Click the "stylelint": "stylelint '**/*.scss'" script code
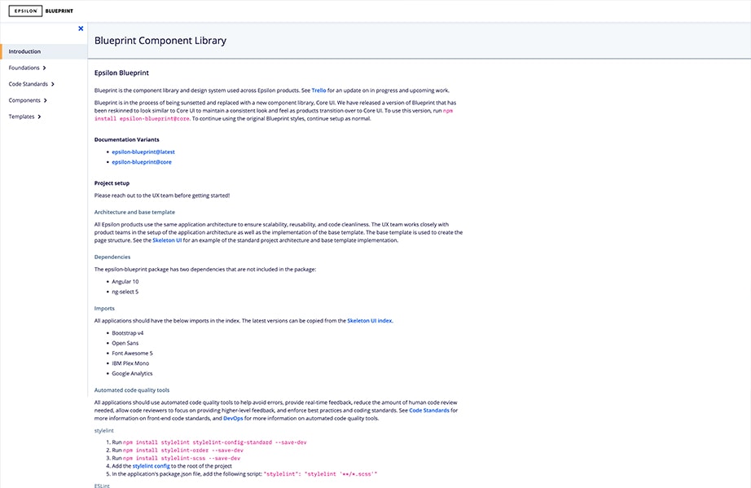 coord(320,474)
